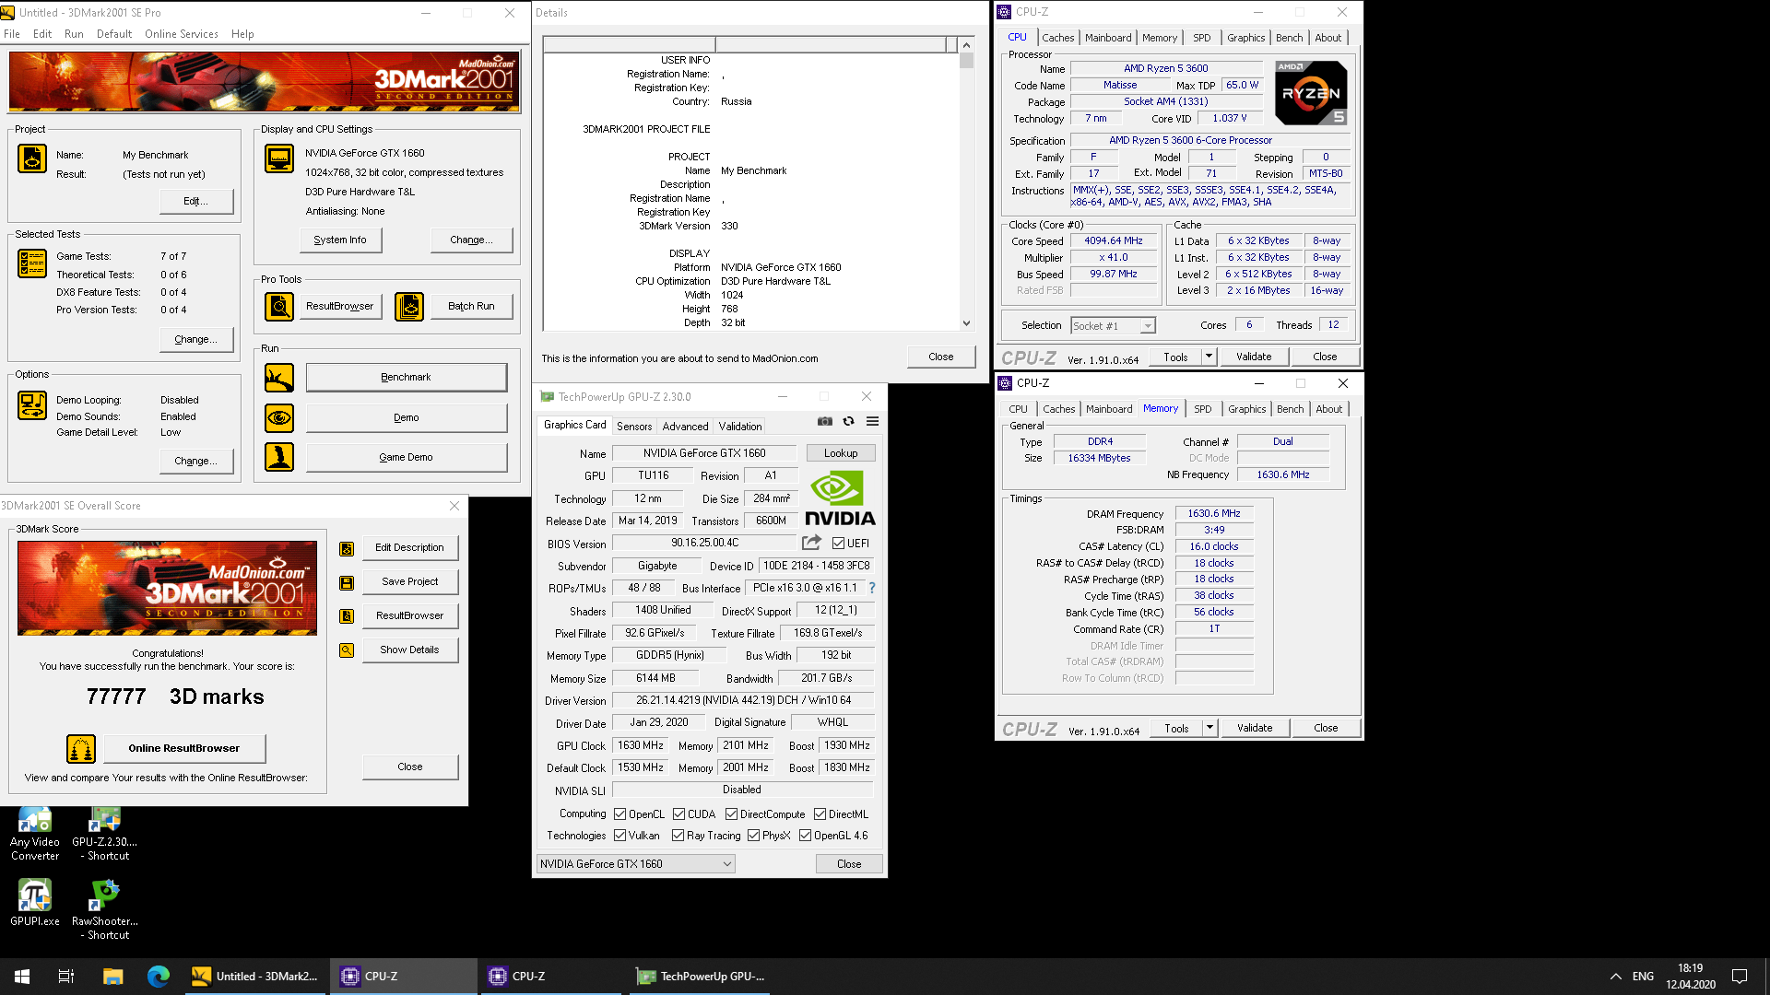This screenshot has width=1770, height=995.
Task: Click the Bus Interface question mark icon
Action: [x=872, y=588]
